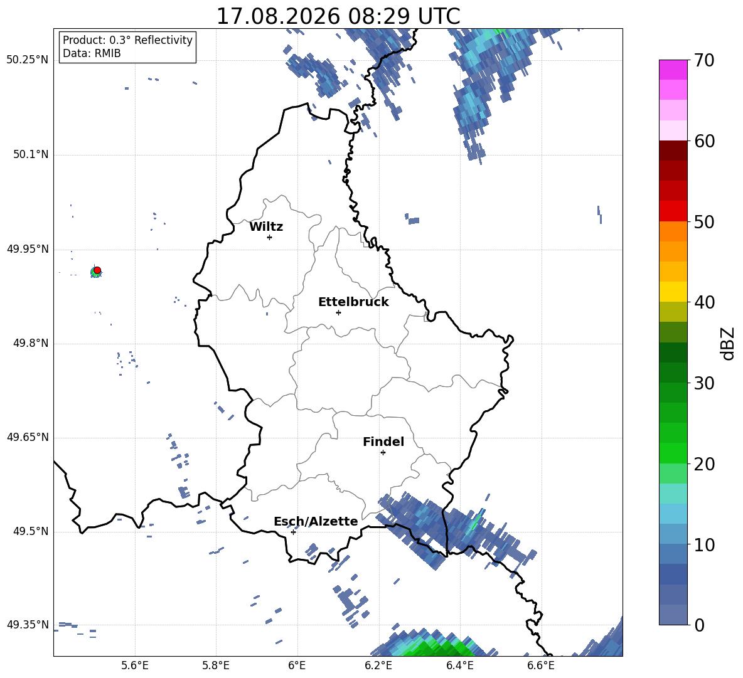Select the Ettelbruck city label
Screen dimensions: 743x678
tap(353, 302)
